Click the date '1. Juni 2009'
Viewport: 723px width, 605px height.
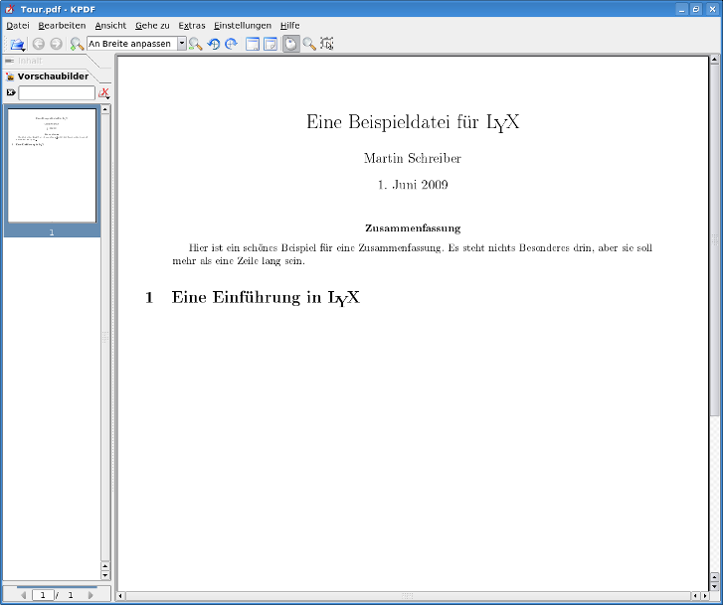pos(413,185)
